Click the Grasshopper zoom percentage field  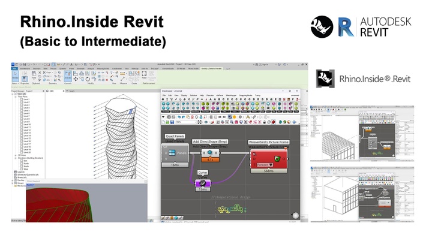[186, 122]
